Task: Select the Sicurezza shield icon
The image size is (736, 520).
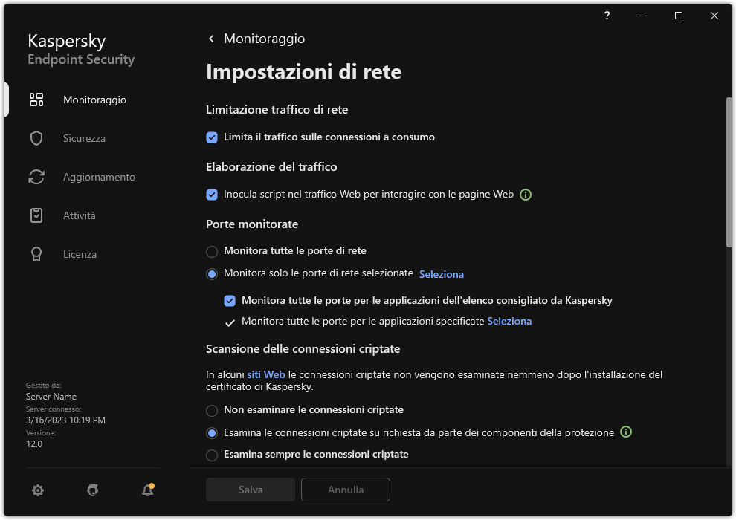Action: click(x=36, y=137)
